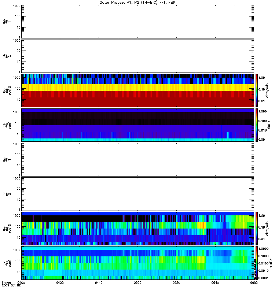Click the empty thb fff 1 top panel
Viewport: 275px width, 293px height.
pyautogui.click(x=137, y=21)
